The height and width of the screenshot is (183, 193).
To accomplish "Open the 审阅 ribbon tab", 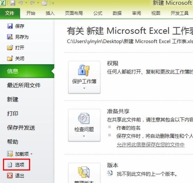I will pos(136,13).
